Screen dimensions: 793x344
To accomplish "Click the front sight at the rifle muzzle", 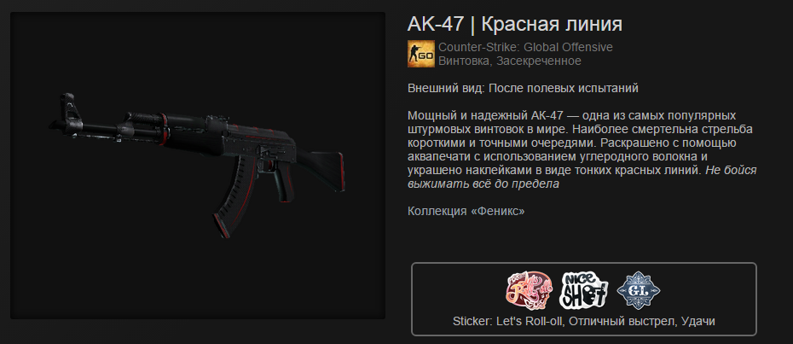I will pos(67,108).
